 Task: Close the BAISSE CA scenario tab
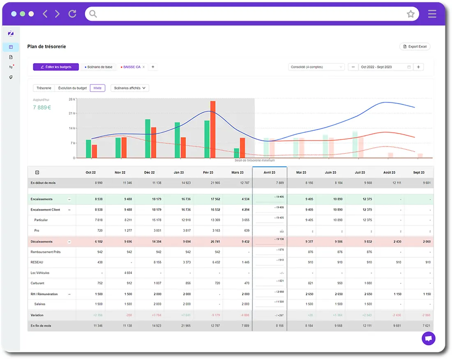[143, 67]
